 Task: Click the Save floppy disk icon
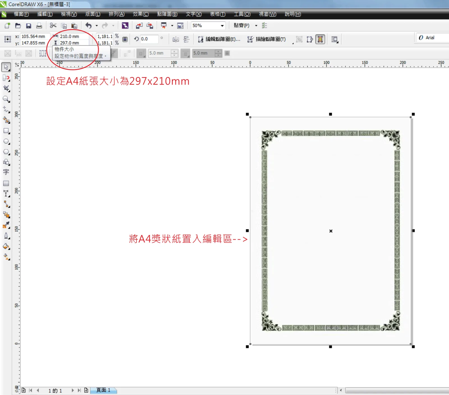(28, 26)
